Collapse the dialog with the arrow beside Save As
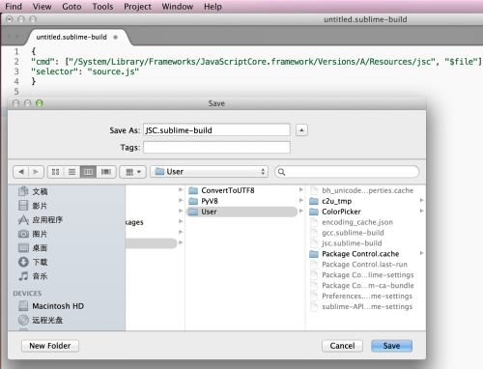The width and height of the screenshot is (483, 369). click(301, 130)
